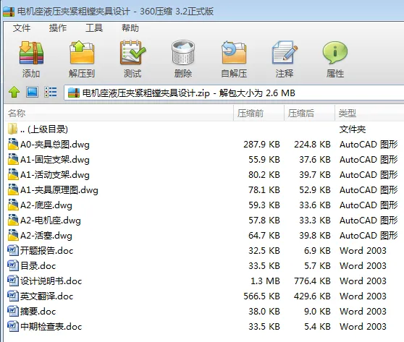
Task: Click the .. (上级目录) row text
Action: 44,129
